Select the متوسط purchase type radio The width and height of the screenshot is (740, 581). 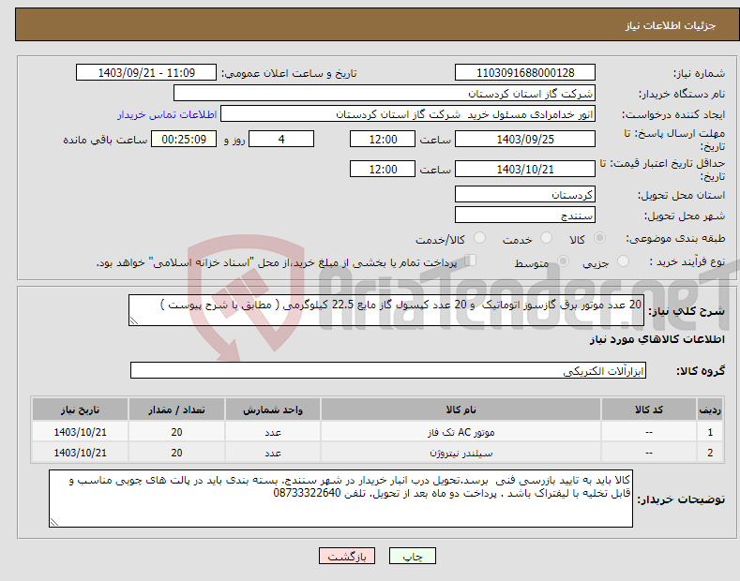coord(563,261)
